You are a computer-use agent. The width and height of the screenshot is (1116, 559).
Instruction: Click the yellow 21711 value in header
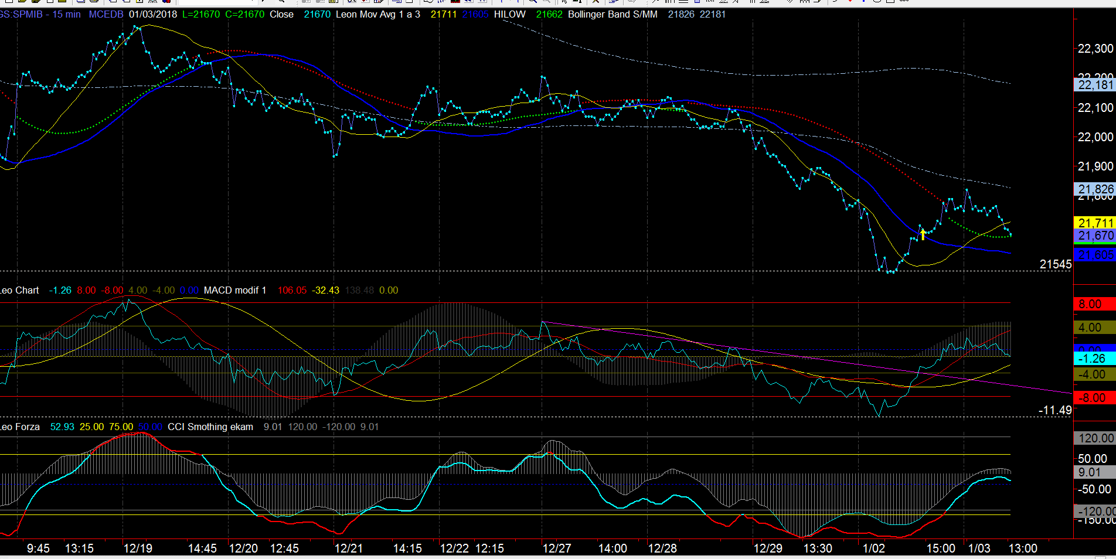(x=444, y=14)
